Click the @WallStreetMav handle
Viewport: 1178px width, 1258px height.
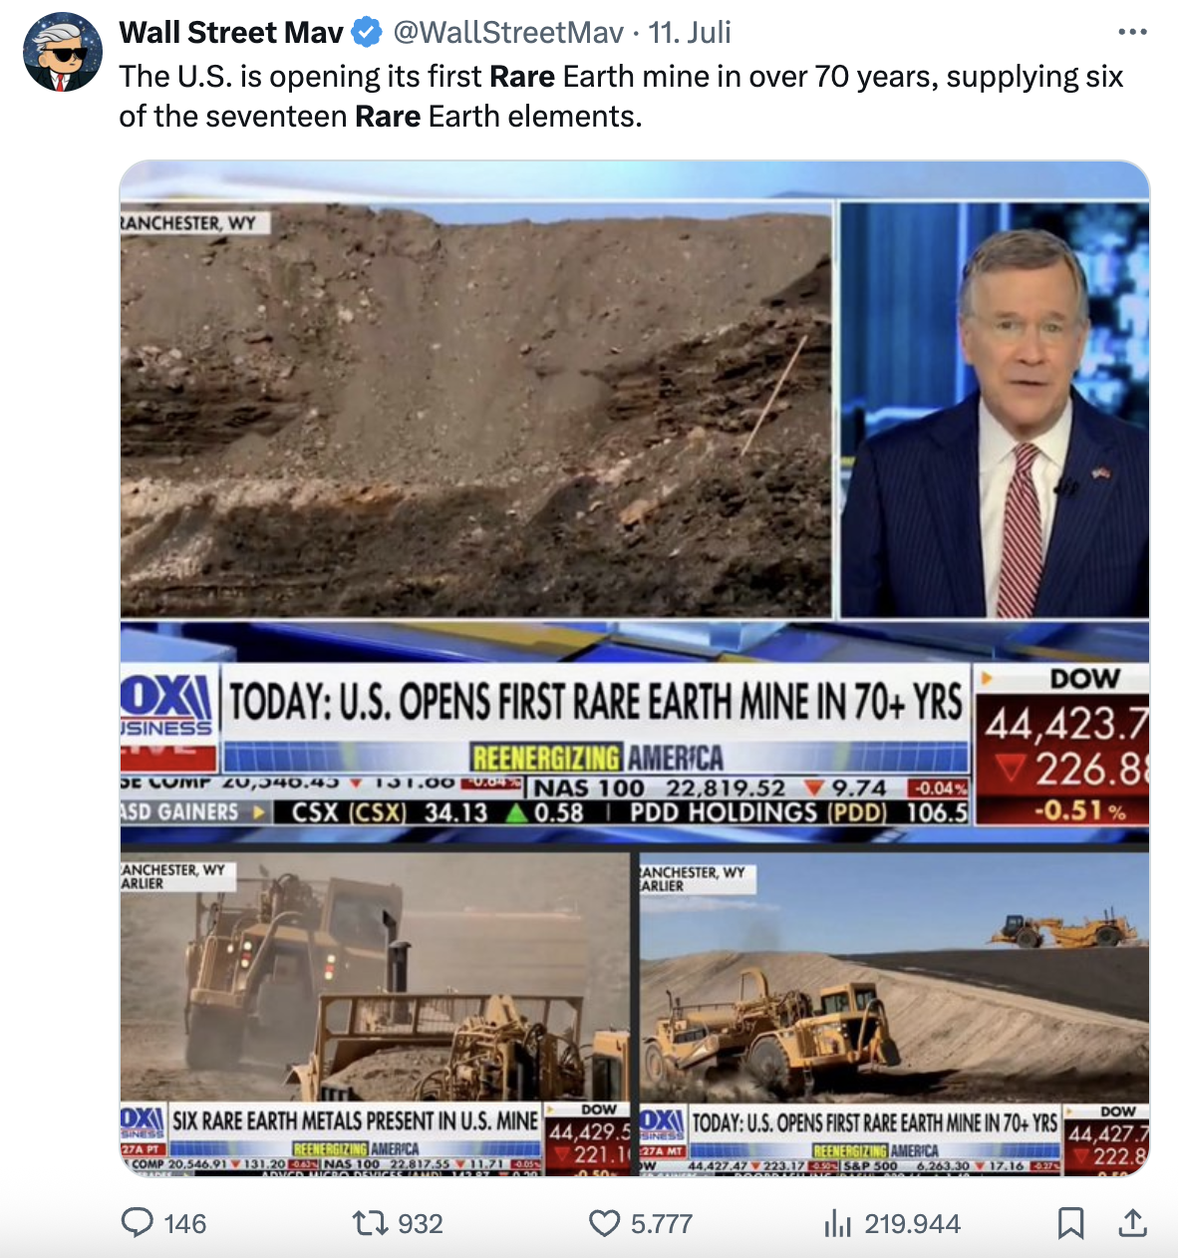508,33
